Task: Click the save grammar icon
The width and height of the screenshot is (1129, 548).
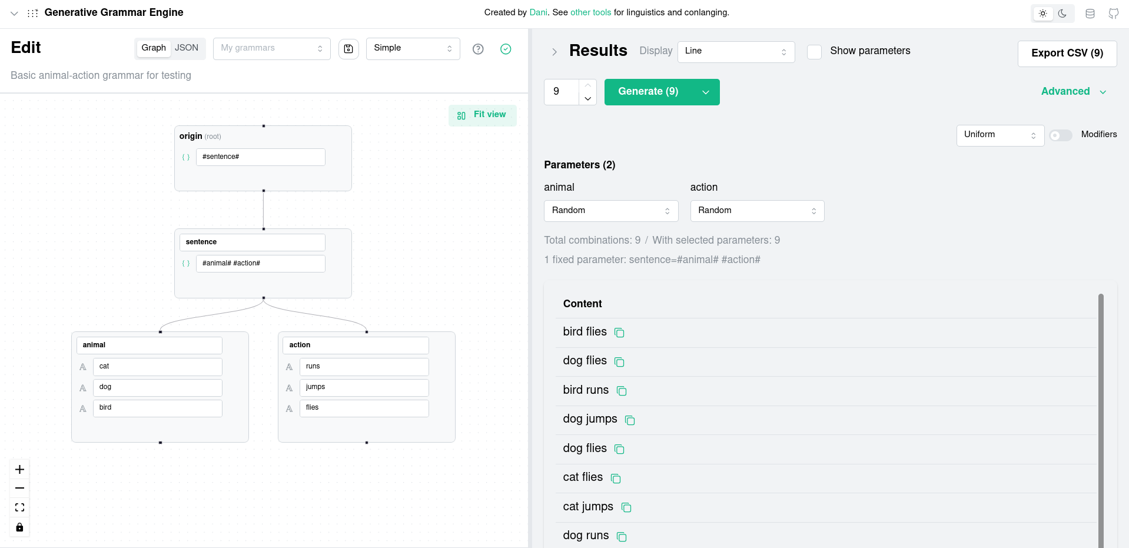Action: (x=348, y=49)
